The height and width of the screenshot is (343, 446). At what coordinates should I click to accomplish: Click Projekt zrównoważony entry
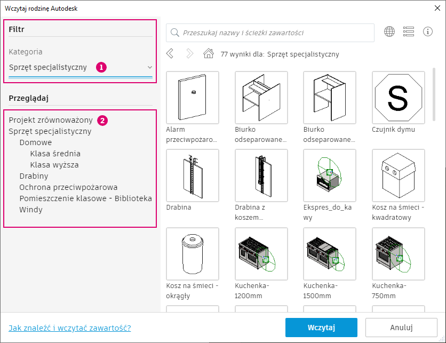(51, 120)
